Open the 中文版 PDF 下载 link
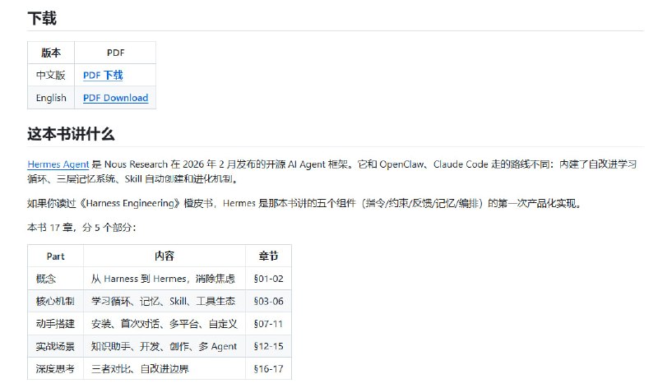Viewport: 658px width, 388px height. pos(103,75)
